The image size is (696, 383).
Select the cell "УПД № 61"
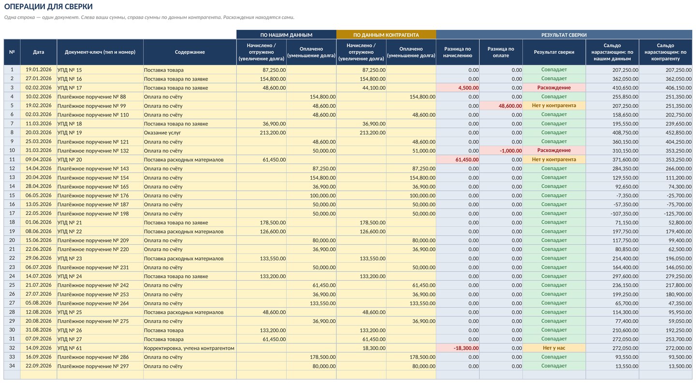click(100, 348)
